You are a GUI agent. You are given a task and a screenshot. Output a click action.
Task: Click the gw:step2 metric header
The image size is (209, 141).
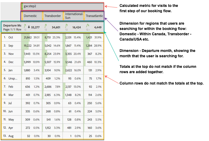pyautogui.click(x=62, y=6)
